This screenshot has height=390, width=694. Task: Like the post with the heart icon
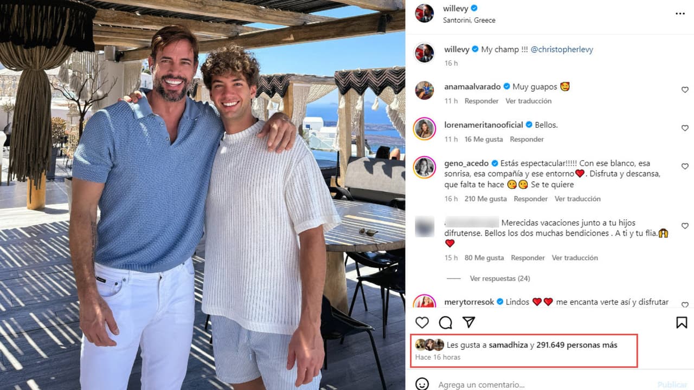coord(422,322)
